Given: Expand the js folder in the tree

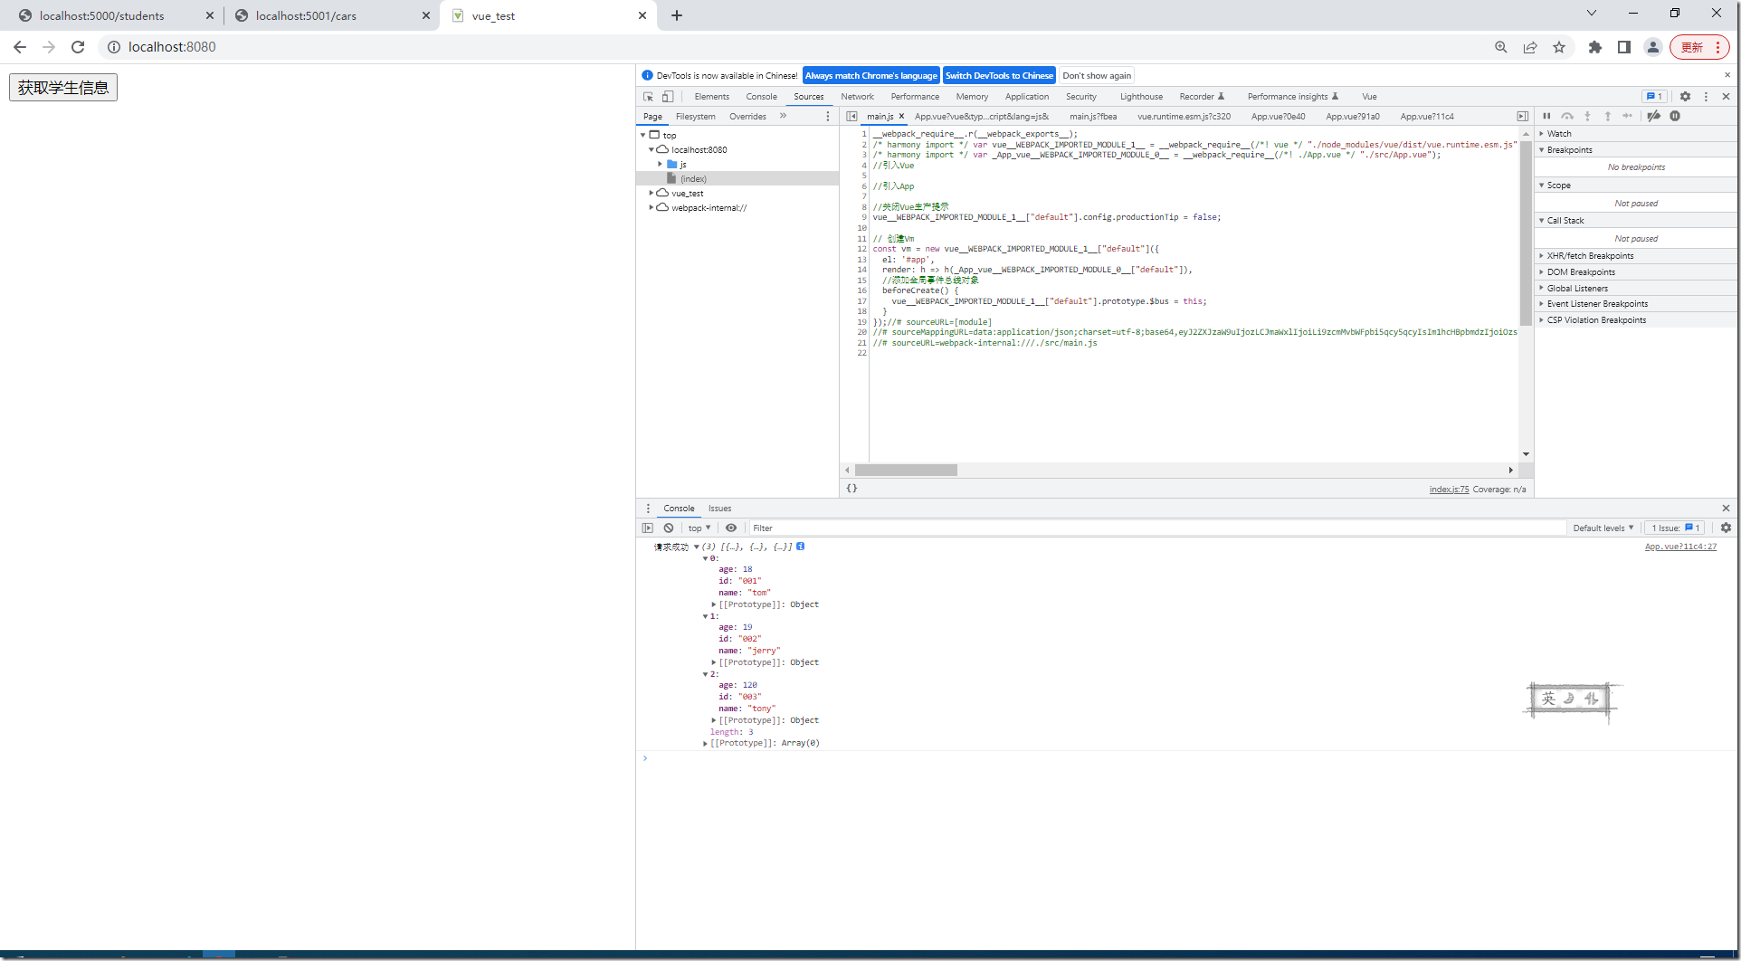Looking at the screenshot, I should click(x=660, y=164).
